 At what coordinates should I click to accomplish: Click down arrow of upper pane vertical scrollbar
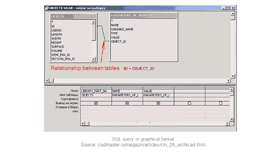click(233, 76)
